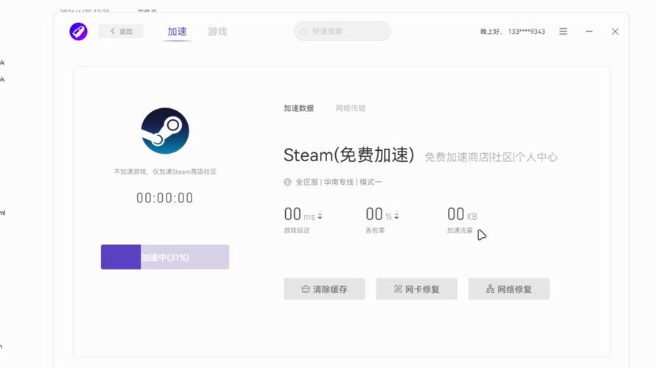Click the Steam logo icon
655x368 pixels.
(x=165, y=130)
